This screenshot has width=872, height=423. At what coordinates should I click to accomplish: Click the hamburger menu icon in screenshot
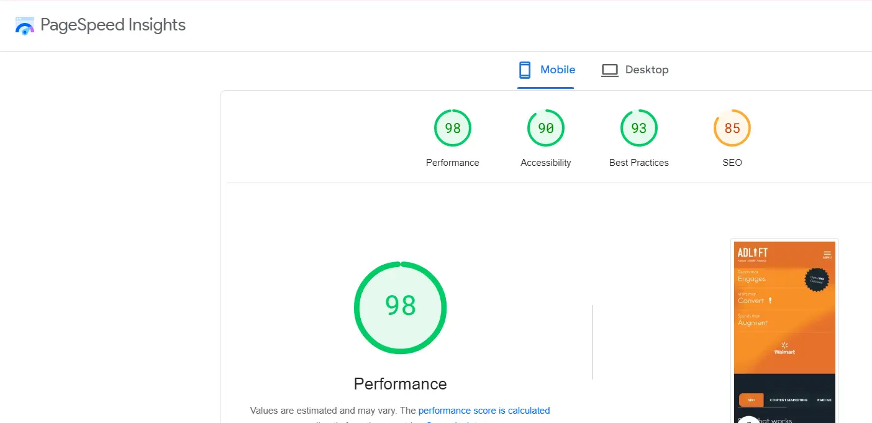(827, 253)
